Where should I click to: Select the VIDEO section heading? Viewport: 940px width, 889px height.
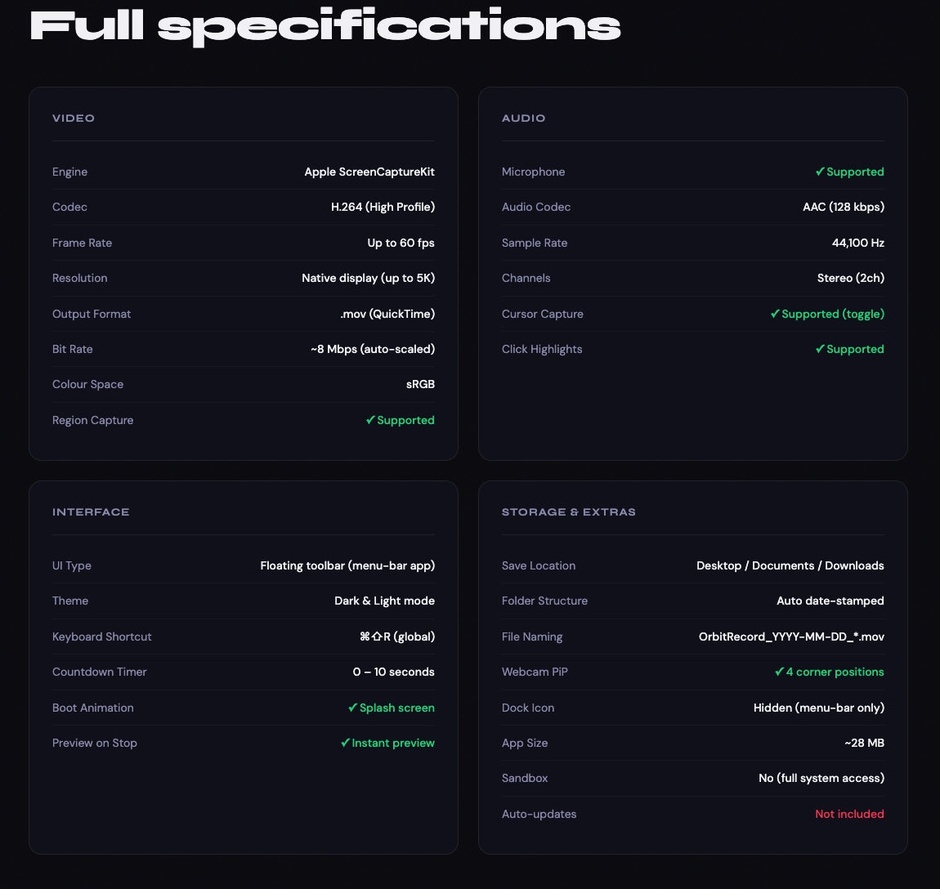tap(73, 118)
